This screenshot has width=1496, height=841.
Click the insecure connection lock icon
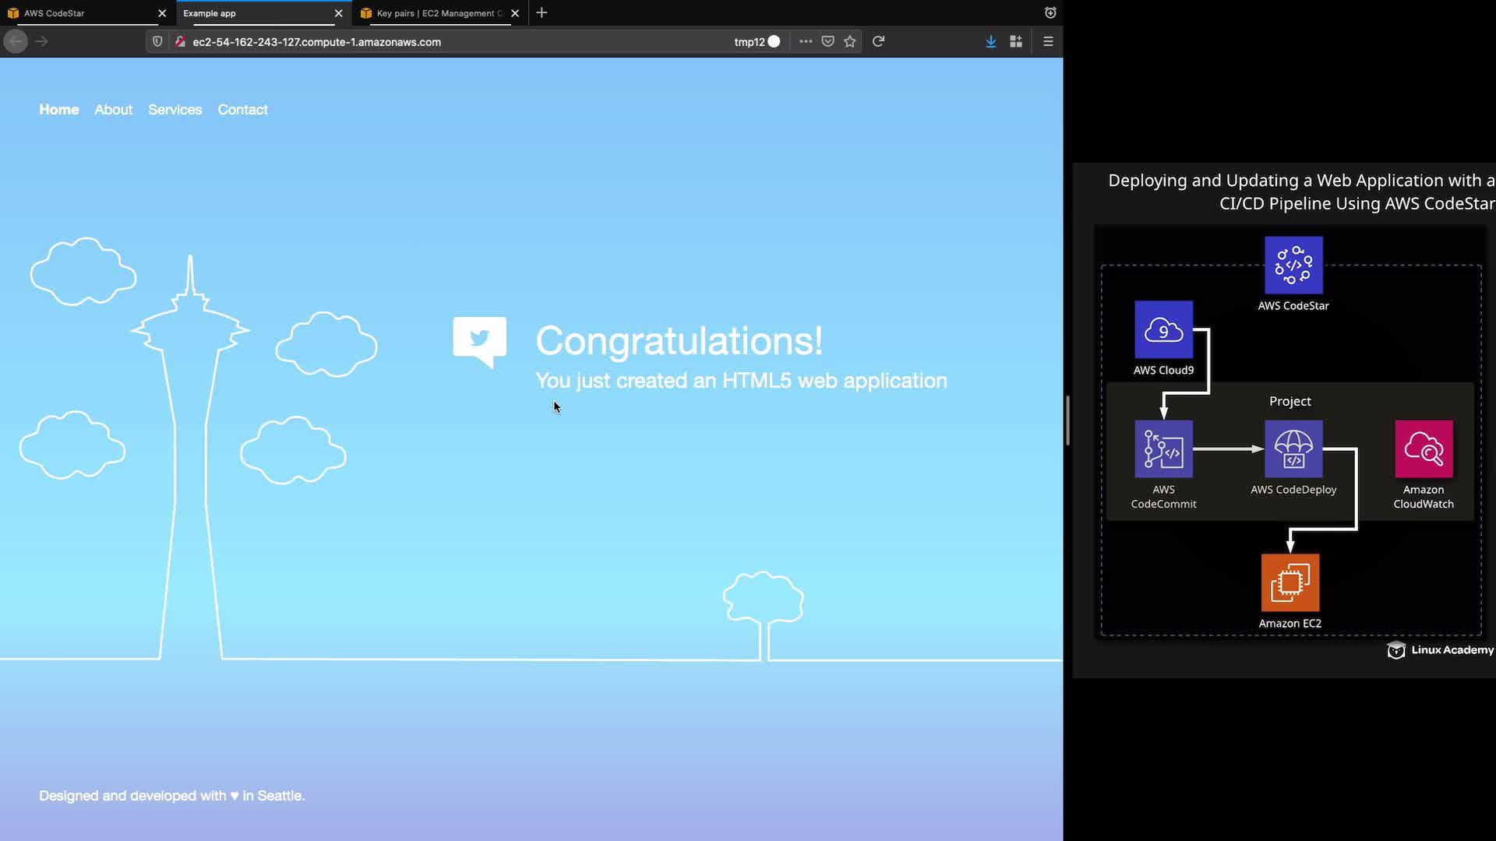pos(180,41)
